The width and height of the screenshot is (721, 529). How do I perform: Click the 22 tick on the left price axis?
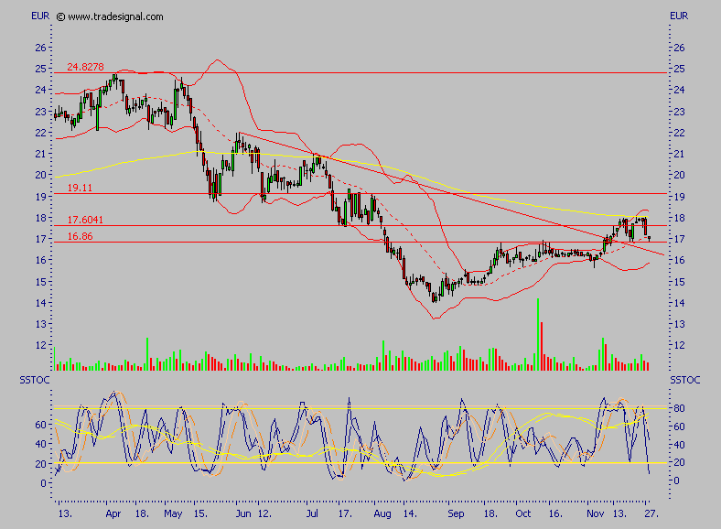click(x=40, y=133)
